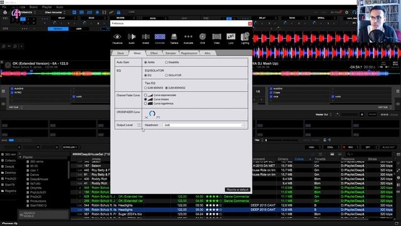This screenshot has height=226, width=401.
Task: Switch to the Effect tab
Action: [x=154, y=53]
